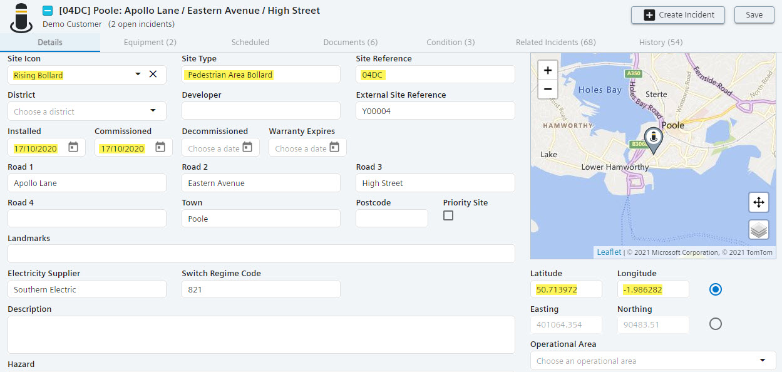Clear the Site Icon selection with X
Viewport: 782px width, 372px height.
(153, 75)
